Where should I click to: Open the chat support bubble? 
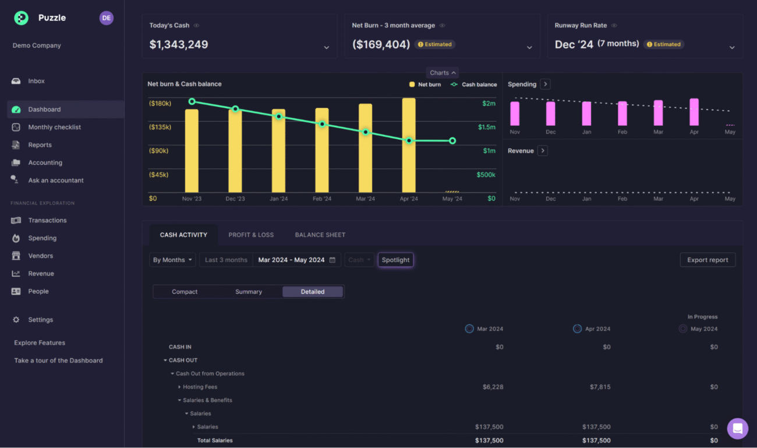click(737, 429)
